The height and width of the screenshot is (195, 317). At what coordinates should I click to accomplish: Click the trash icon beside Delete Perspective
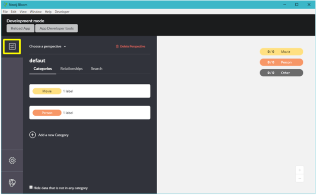117,46
